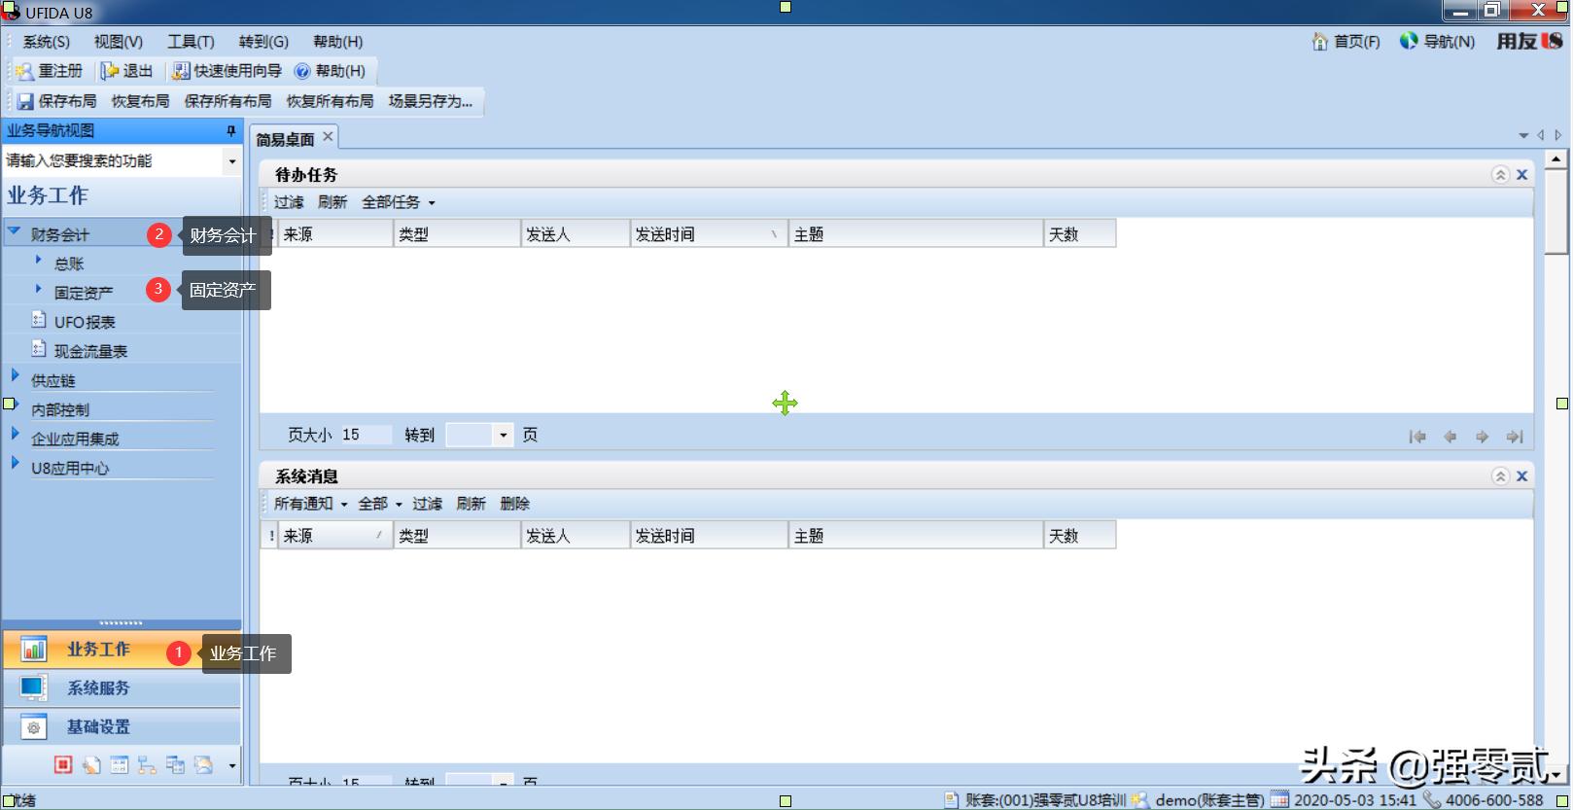This screenshot has width=1573, height=810.
Task: Expand the 固定资产 tree node
Action: [x=38, y=289]
